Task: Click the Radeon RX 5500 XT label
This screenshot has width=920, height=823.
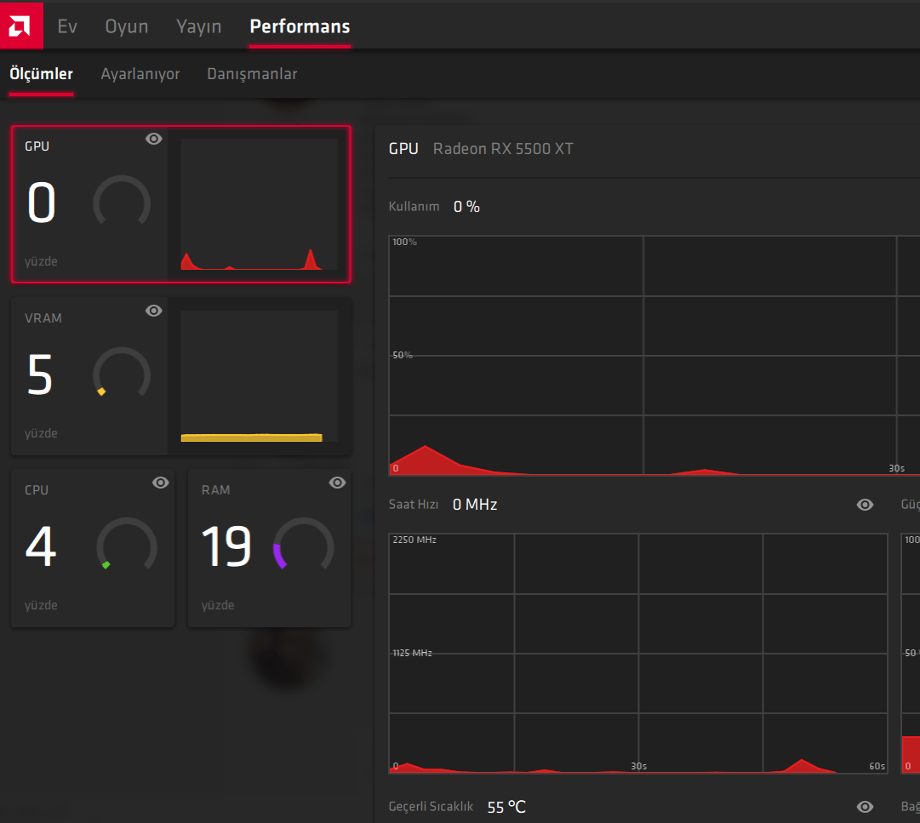Action: 503,148
